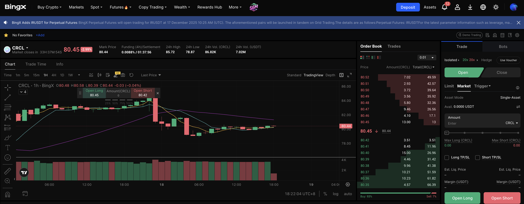
Task: Open the language globe icon
Action: [x=483, y=7]
